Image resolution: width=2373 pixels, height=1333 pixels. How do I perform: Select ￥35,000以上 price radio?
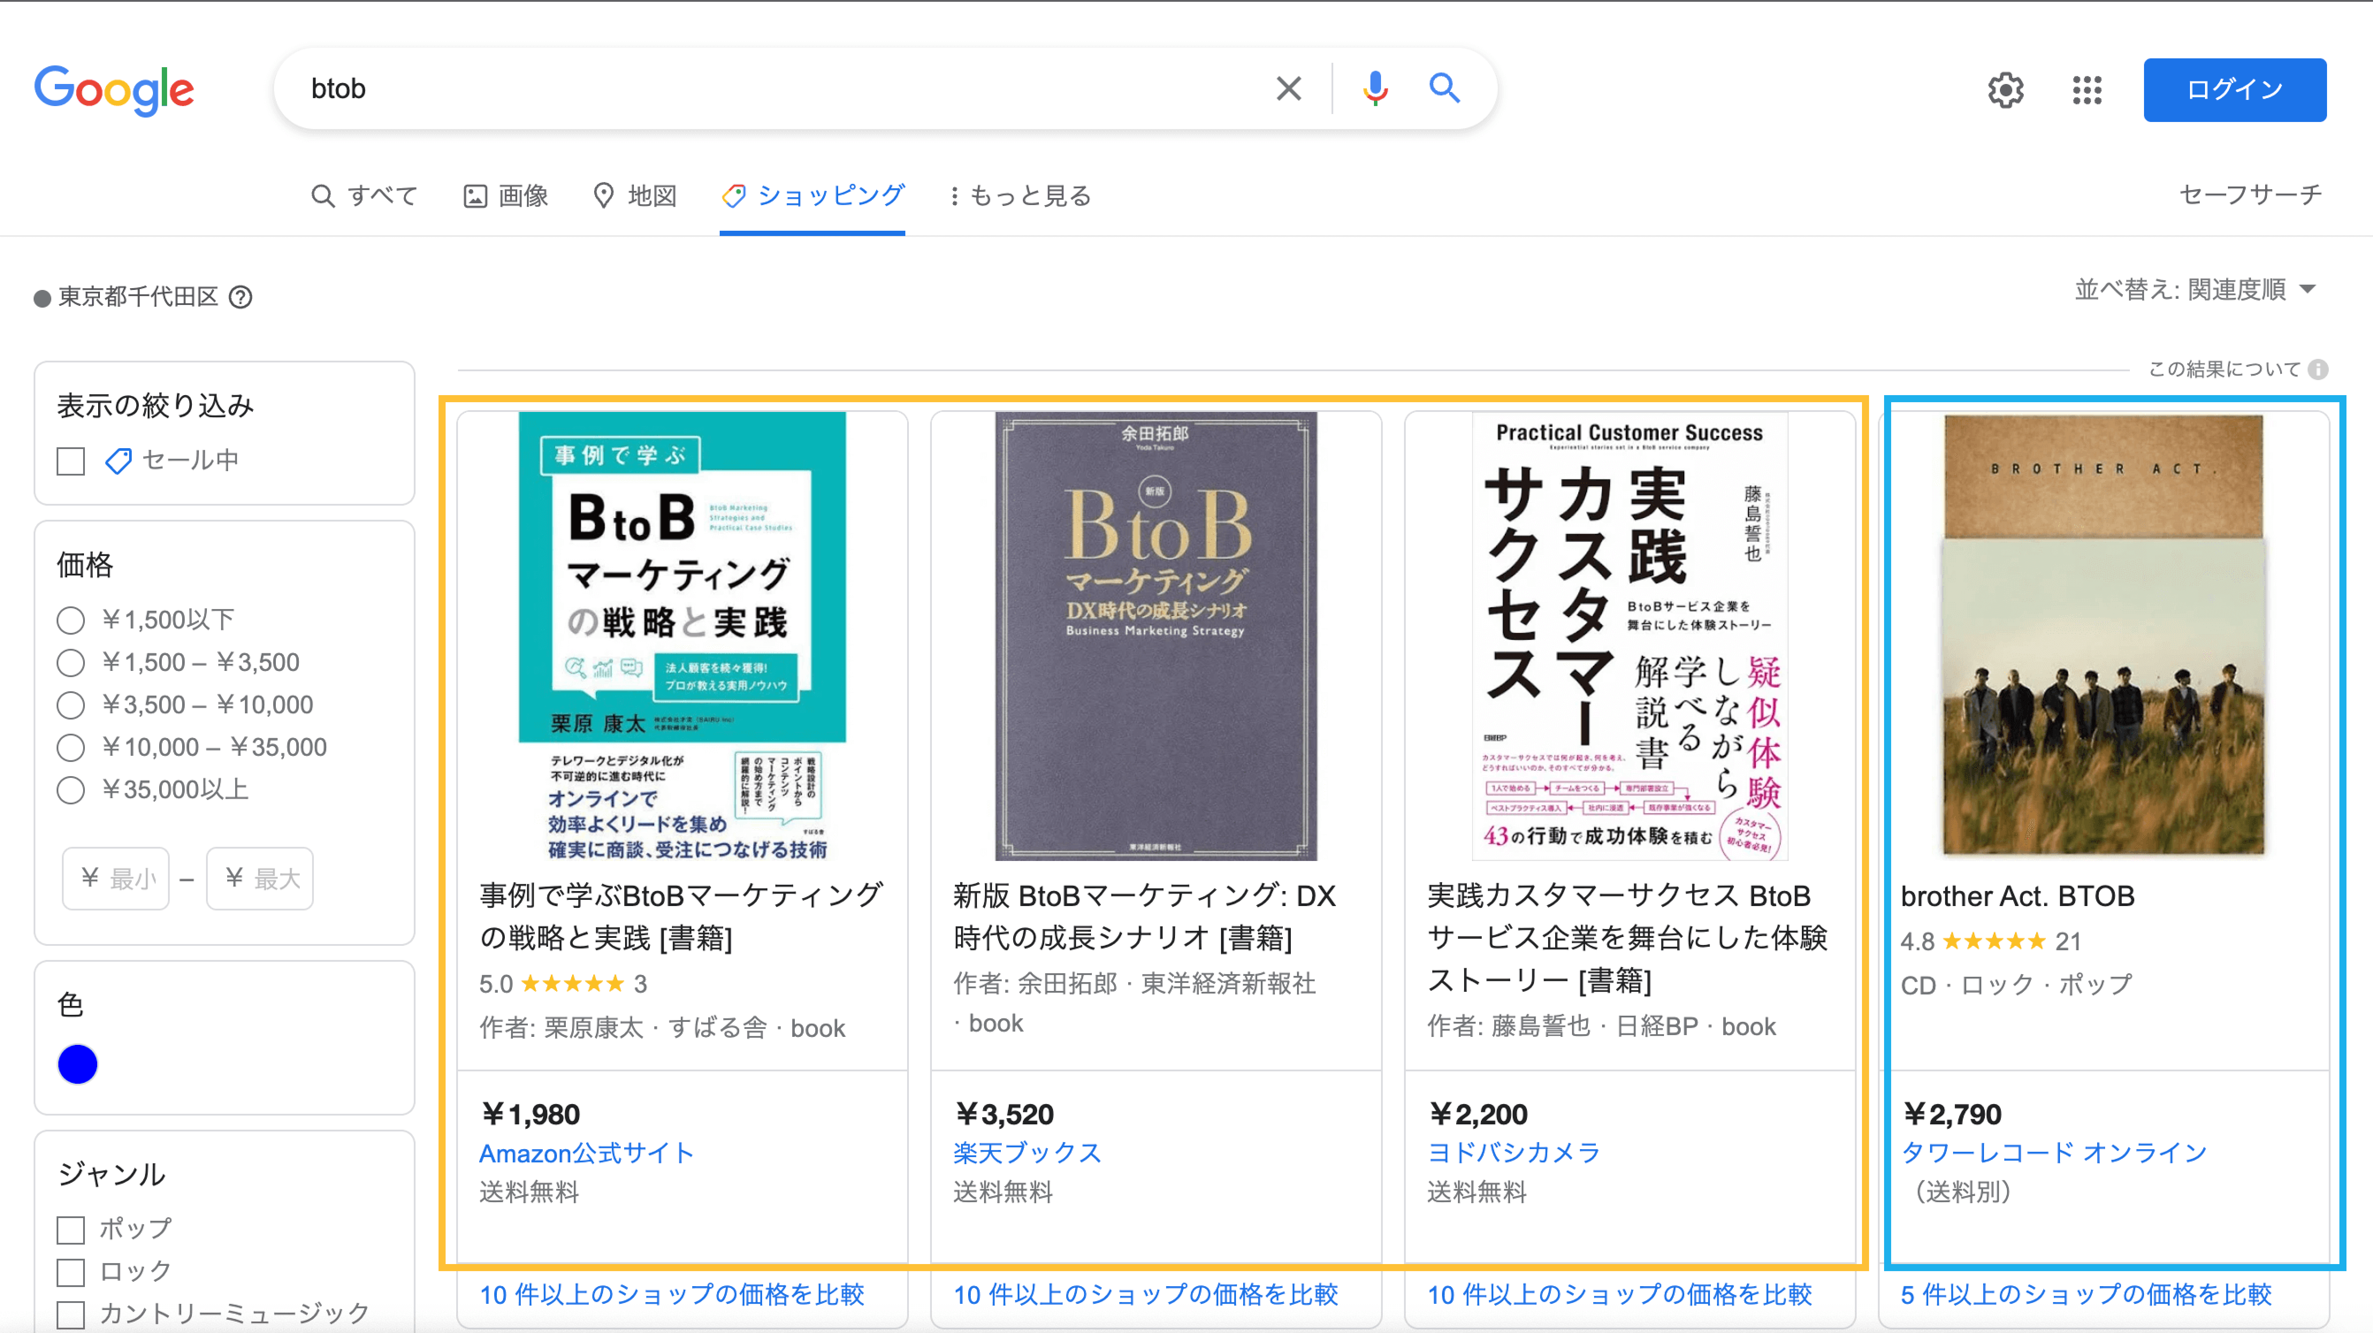pyautogui.click(x=71, y=789)
